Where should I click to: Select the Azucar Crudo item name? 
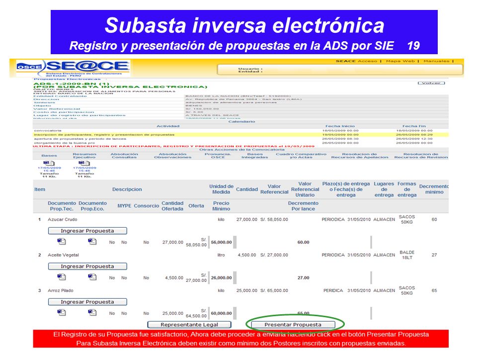point(63,219)
